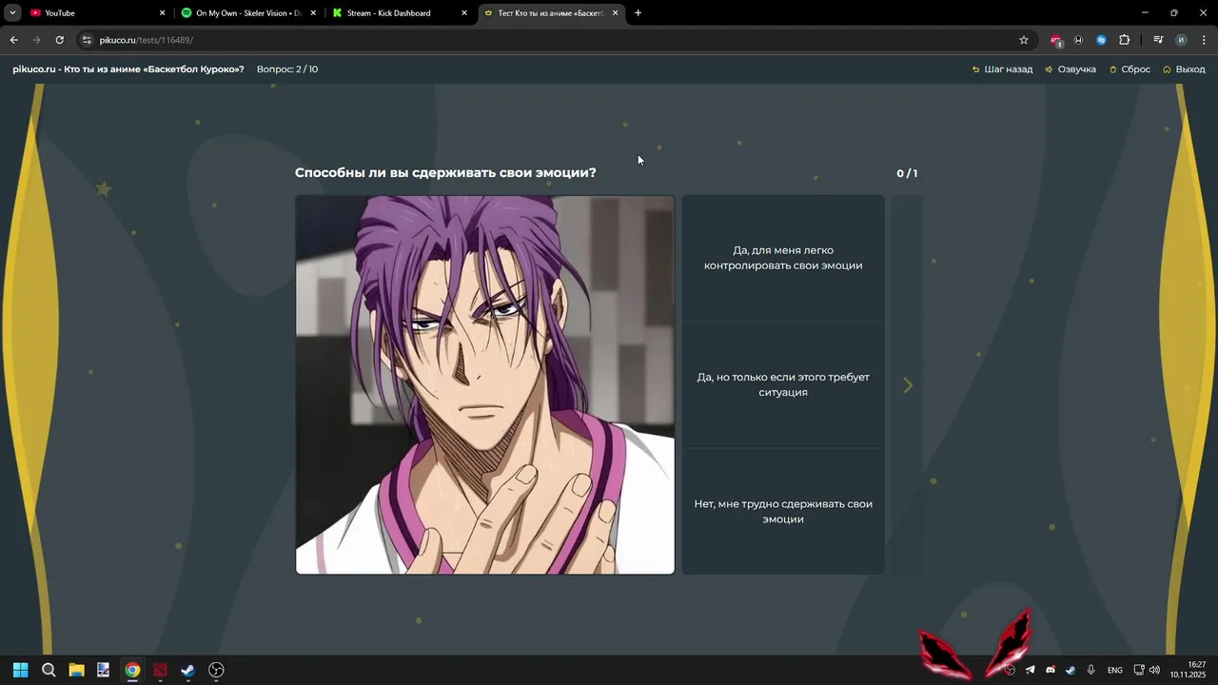Open the volume speaker tray icon
This screenshot has height=685, width=1218.
1154,670
